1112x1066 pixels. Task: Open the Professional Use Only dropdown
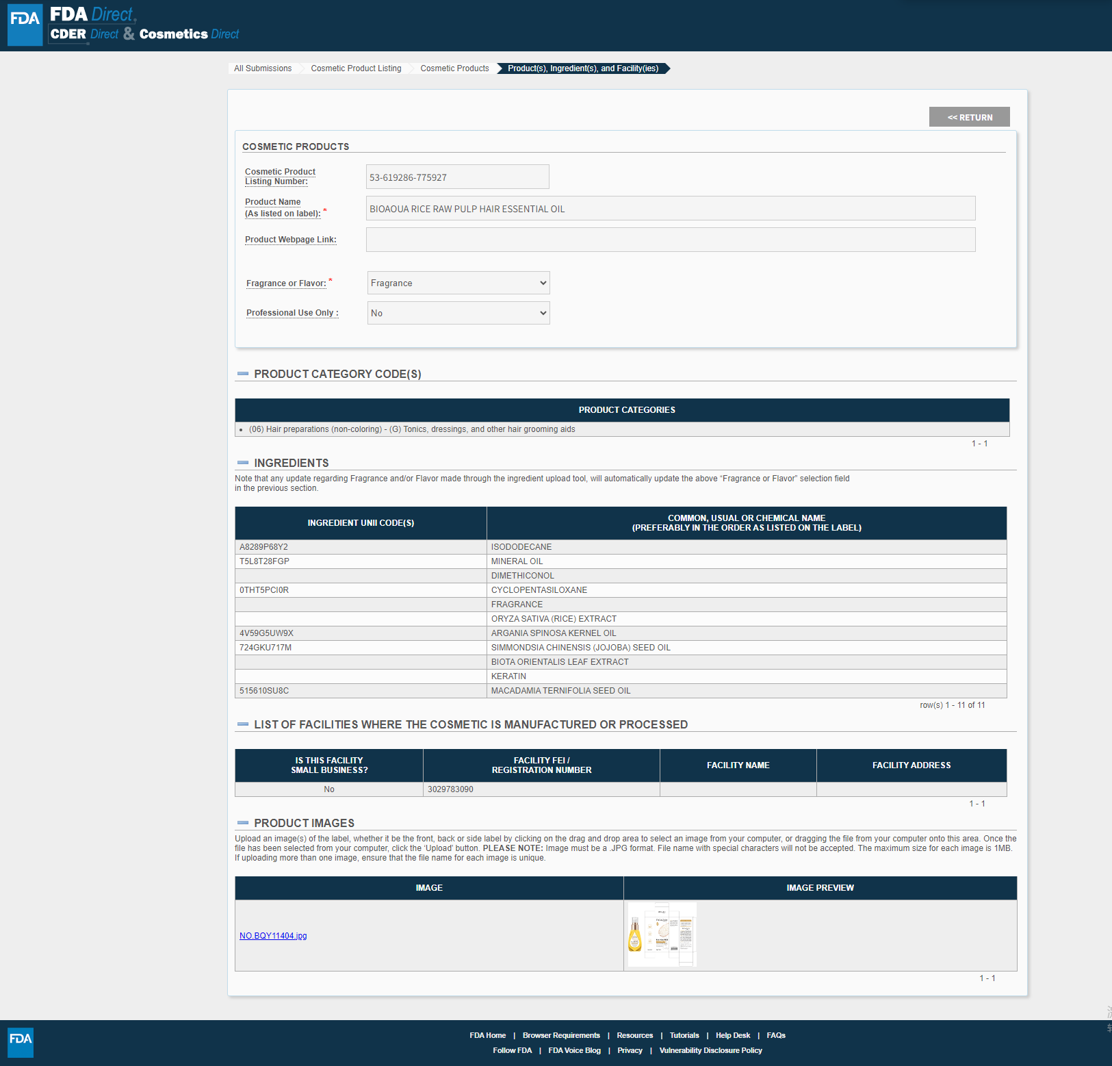point(458,313)
